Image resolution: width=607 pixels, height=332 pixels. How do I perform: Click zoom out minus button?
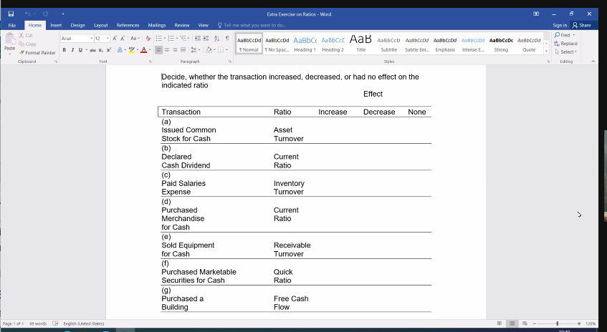[x=535, y=323]
